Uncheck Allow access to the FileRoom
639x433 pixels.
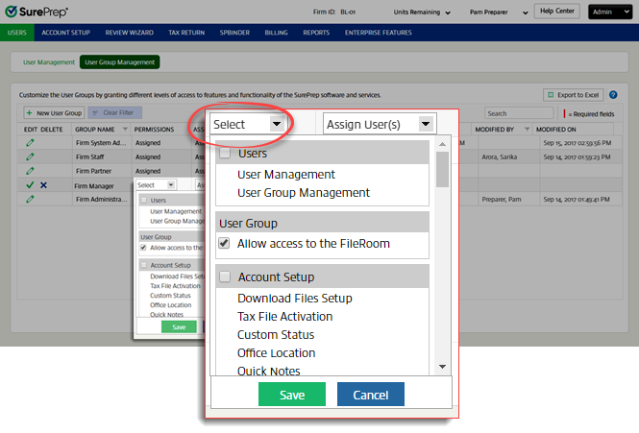point(224,244)
